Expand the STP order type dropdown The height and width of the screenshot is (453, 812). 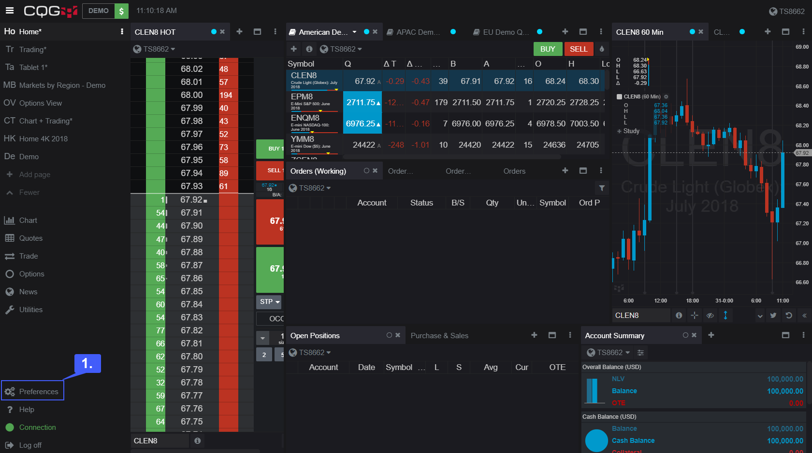[270, 302]
